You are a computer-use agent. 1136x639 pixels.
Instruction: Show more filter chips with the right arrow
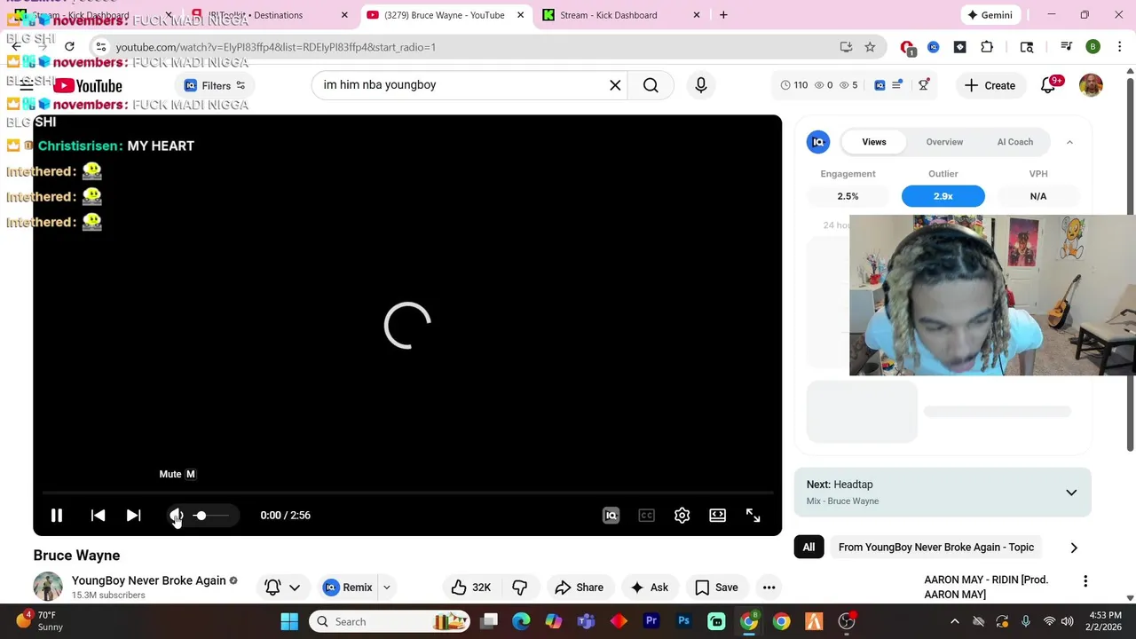click(x=1074, y=548)
